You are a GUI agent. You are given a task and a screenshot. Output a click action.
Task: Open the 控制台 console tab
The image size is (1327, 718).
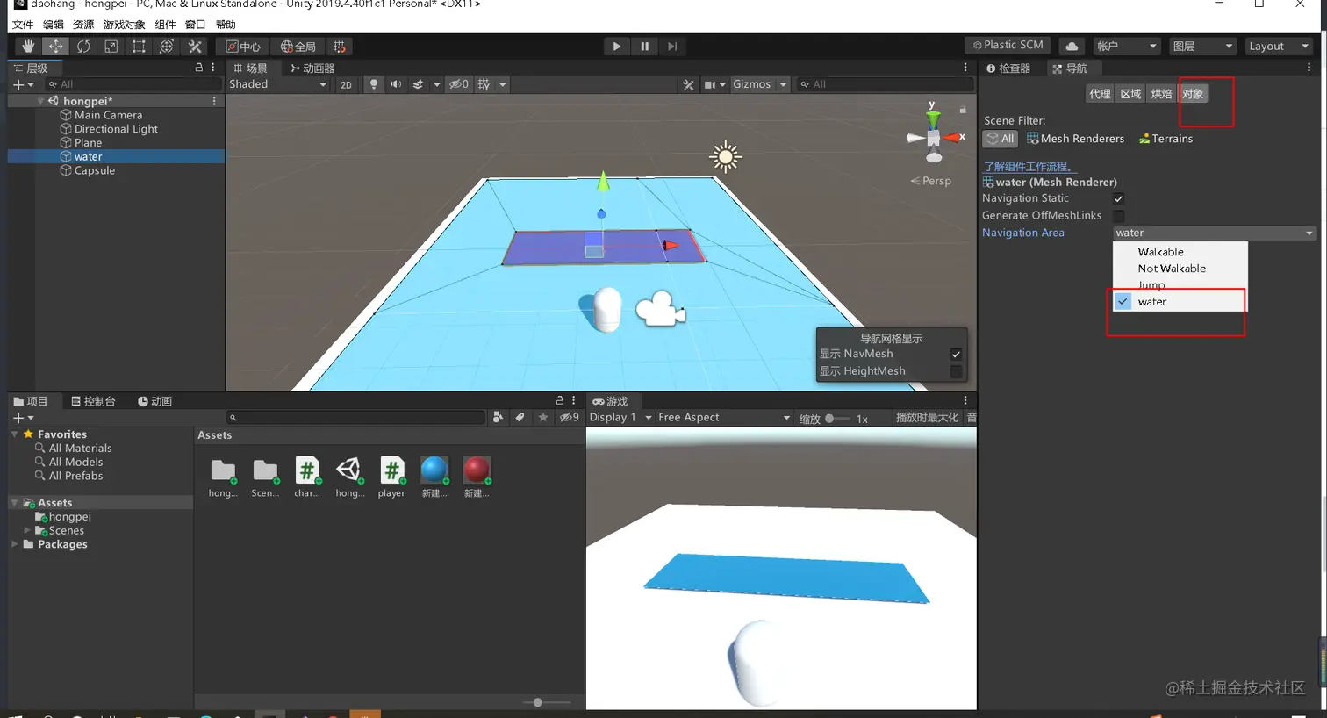[x=93, y=401]
